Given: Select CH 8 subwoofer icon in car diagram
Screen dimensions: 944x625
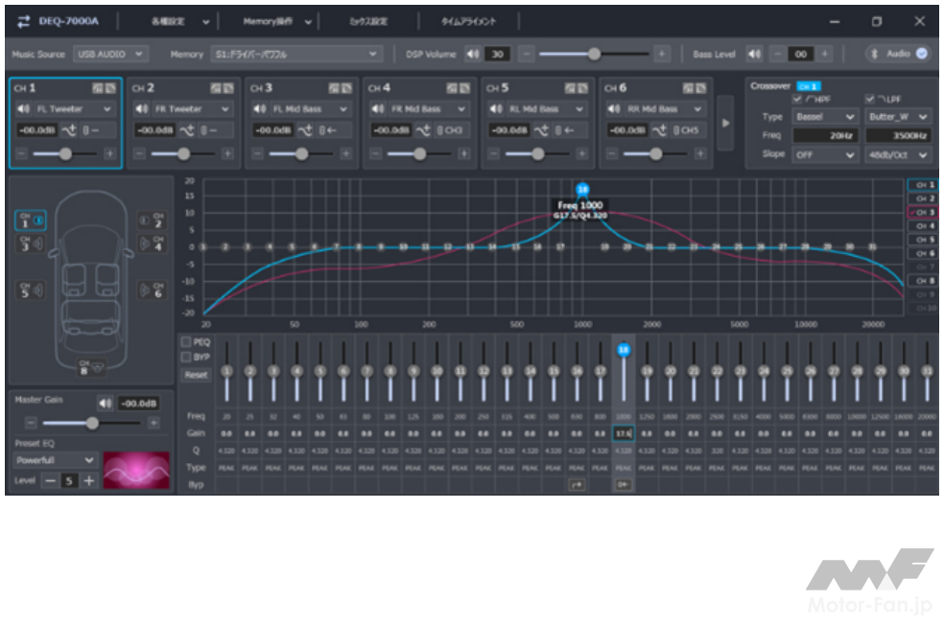Looking at the screenshot, I should (89, 365).
